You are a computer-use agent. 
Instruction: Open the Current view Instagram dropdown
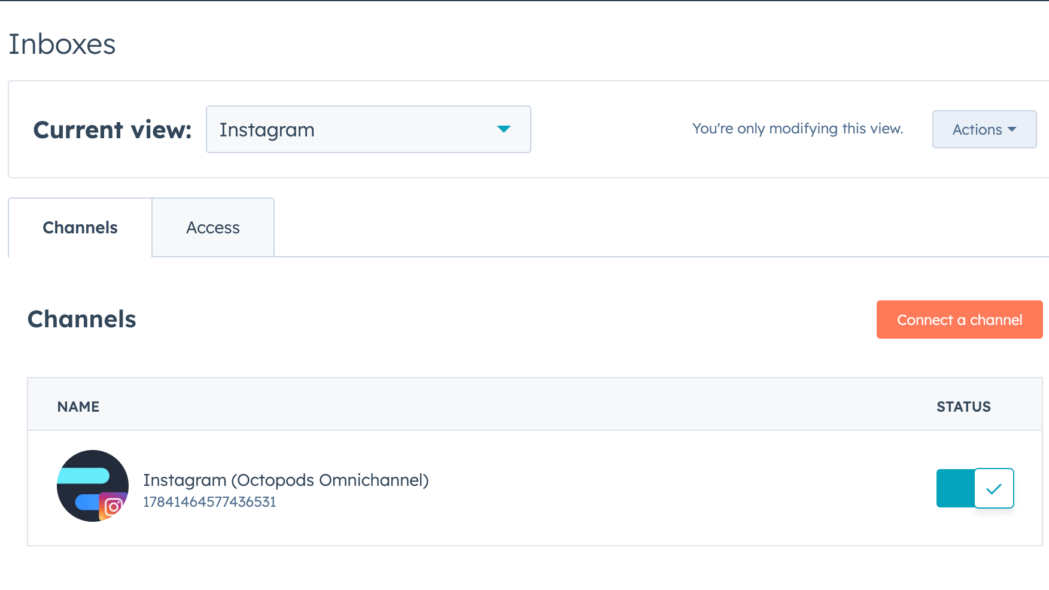[368, 129]
